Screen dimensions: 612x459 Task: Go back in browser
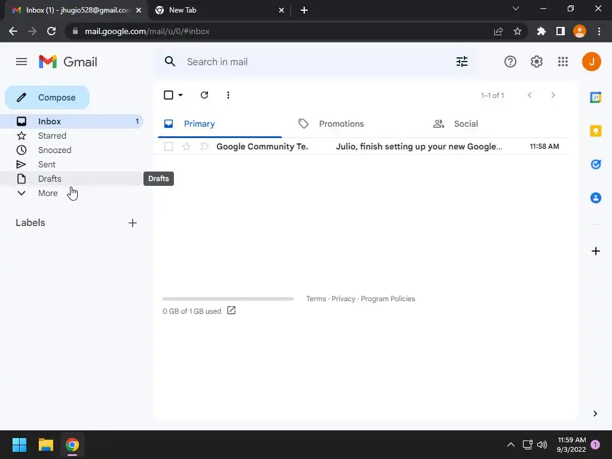tap(13, 31)
